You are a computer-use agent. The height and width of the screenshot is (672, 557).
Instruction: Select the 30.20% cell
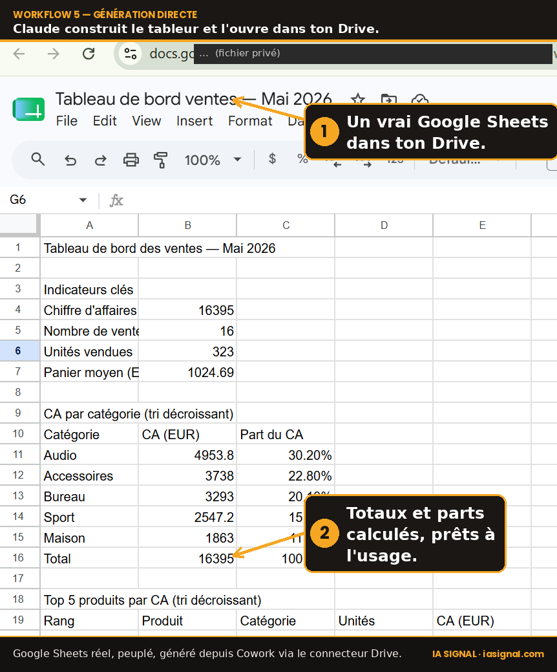click(286, 455)
